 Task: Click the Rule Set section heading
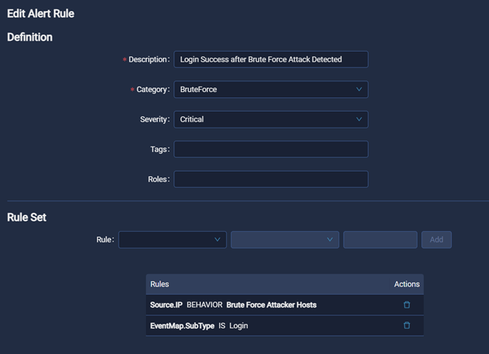click(x=27, y=217)
